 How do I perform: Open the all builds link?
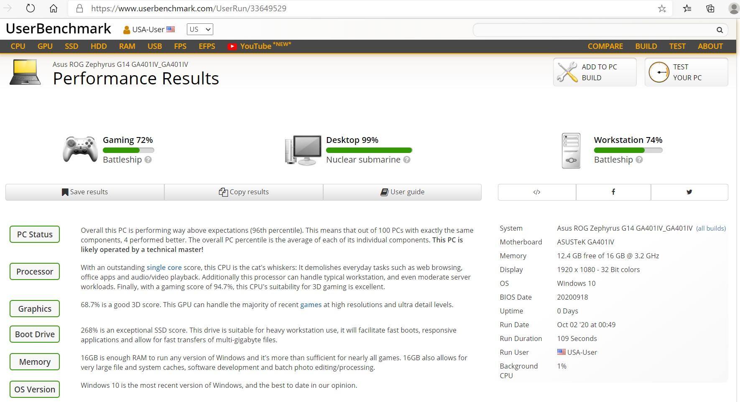click(x=710, y=228)
